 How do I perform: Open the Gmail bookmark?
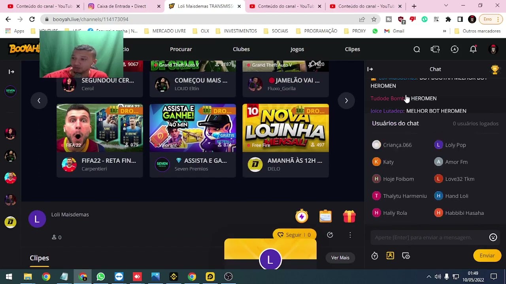(394, 31)
